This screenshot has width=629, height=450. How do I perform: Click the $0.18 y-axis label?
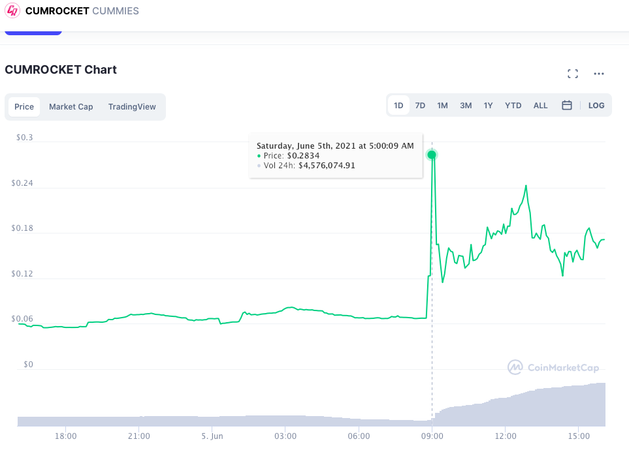coord(22,228)
